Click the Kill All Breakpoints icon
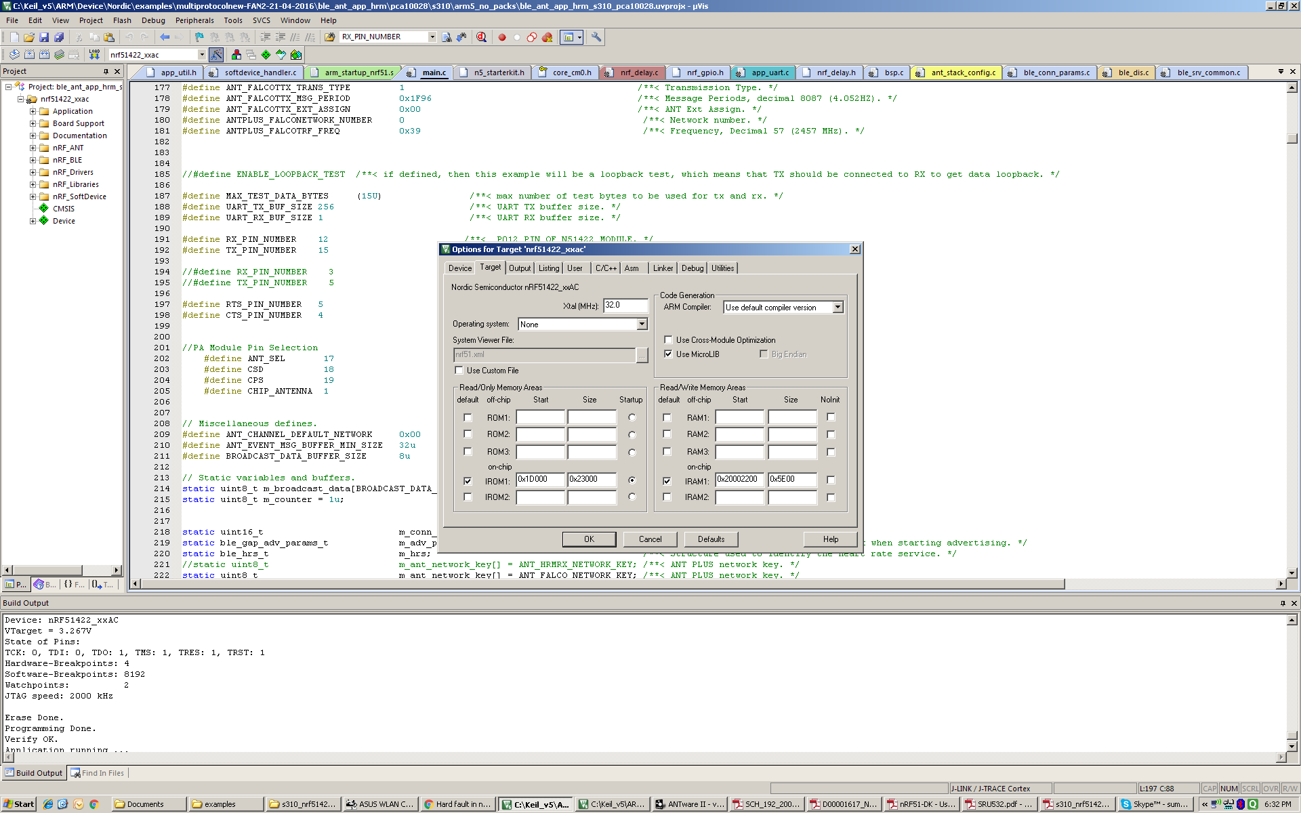The width and height of the screenshot is (1301, 813). 547,37
